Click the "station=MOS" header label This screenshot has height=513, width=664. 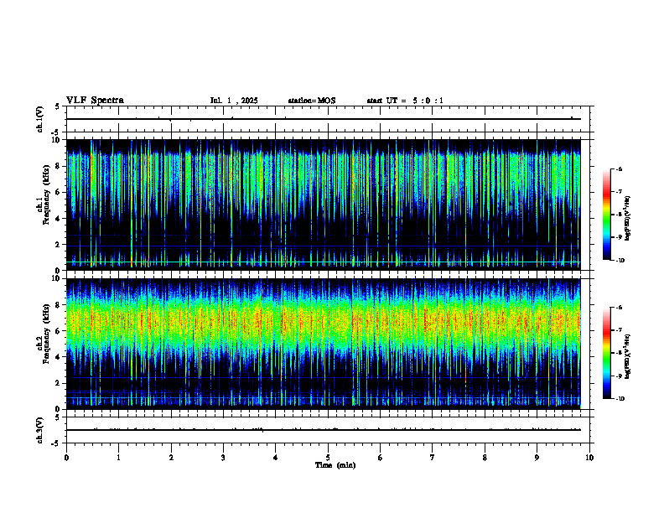312,101
